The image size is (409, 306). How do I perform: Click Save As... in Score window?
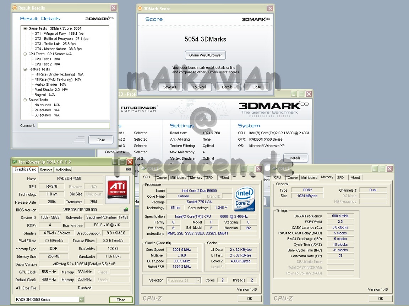coord(171,87)
